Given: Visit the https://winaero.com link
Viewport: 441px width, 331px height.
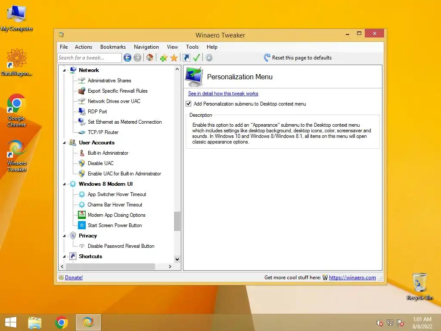Looking at the screenshot, I should point(352,278).
